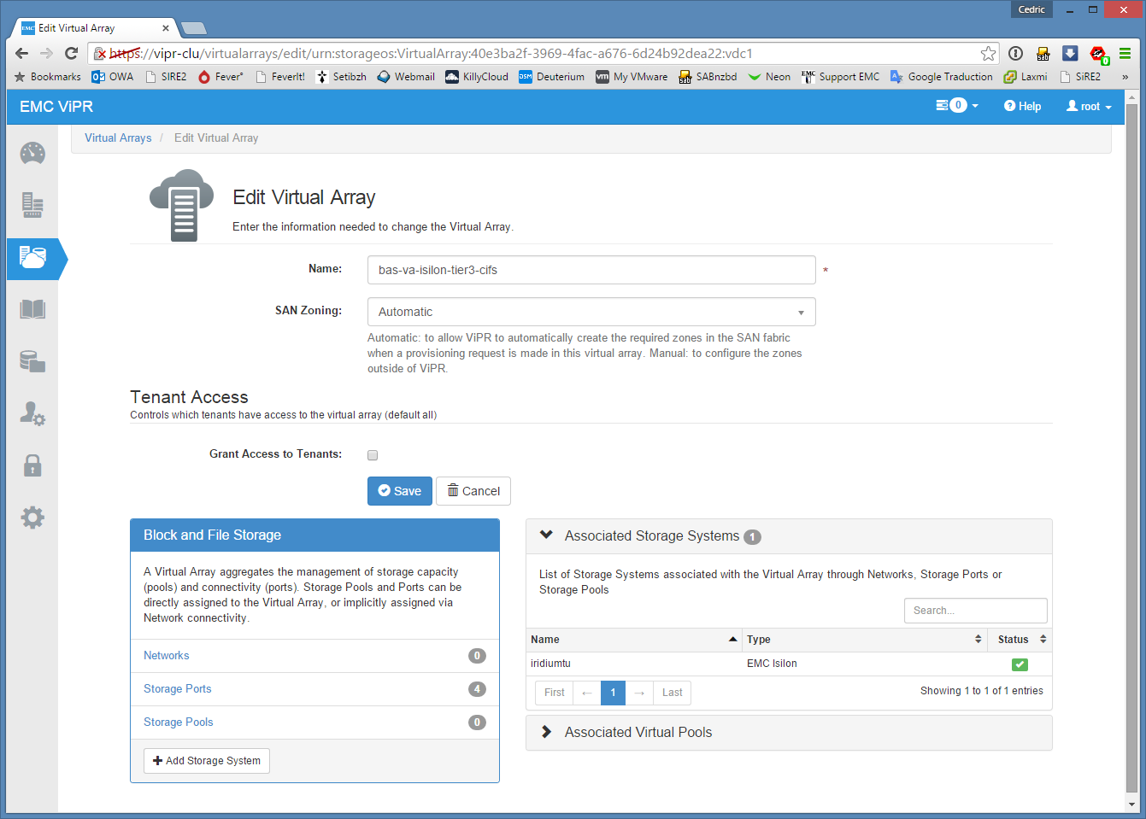Click the circled info extension icon
The image size is (1146, 819).
click(1015, 53)
